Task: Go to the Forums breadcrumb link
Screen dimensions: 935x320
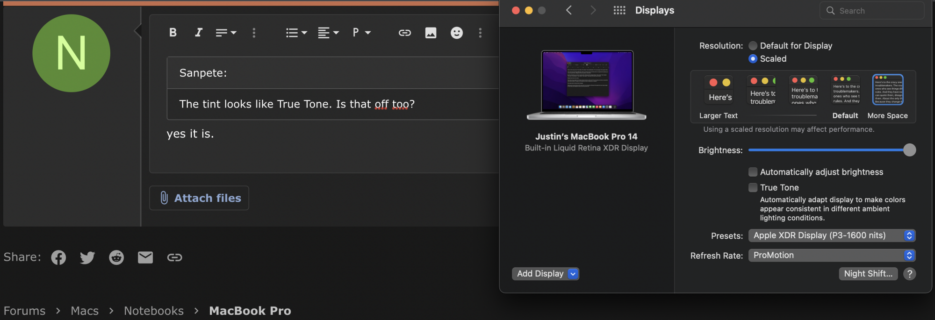Action: click(24, 311)
